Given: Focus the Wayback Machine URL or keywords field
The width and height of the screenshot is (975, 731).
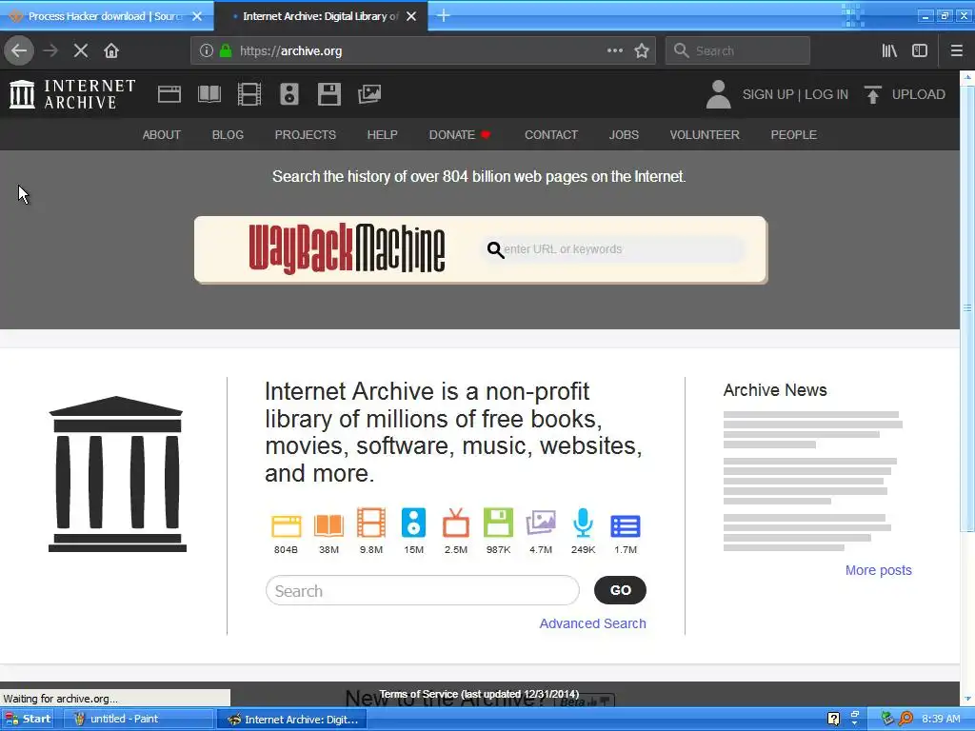Looking at the screenshot, I should pos(614,249).
